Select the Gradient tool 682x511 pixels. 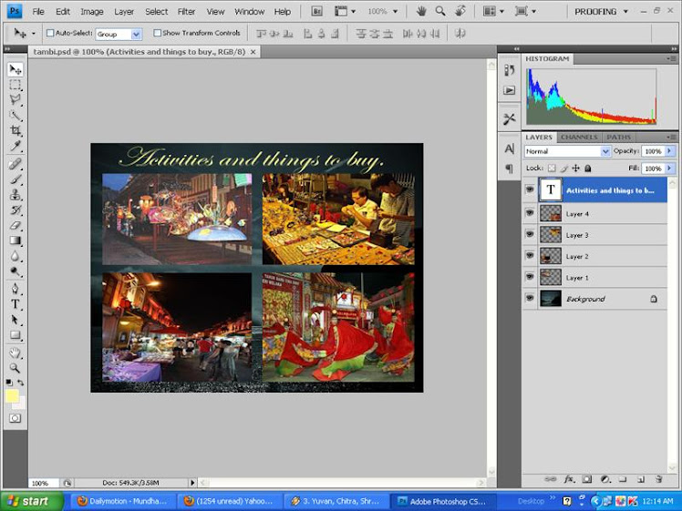(x=15, y=240)
